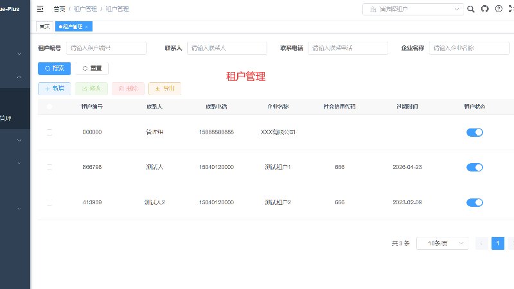514x289 pixels.
Task: Click the red 删除 delete button
Action: pyautogui.click(x=128, y=89)
